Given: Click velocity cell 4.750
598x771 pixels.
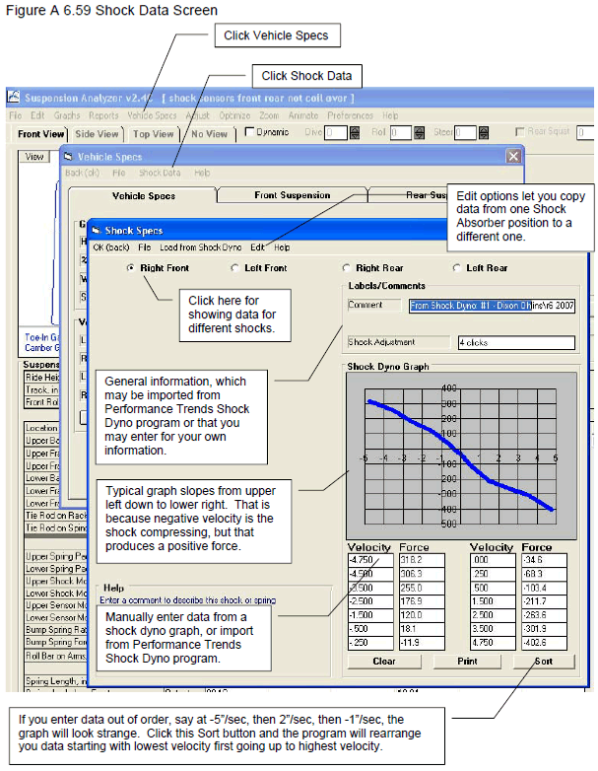Looking at the screenshot, I should pyautogui.click(x=493, y=643).
